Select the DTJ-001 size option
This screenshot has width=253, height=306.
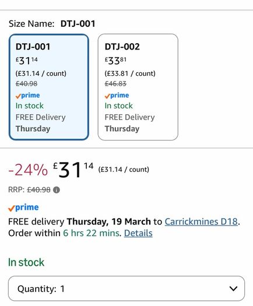(49, 87)
